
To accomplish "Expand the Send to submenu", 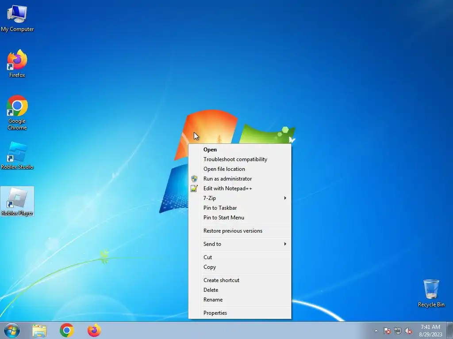I will click(x=240, y=244).
